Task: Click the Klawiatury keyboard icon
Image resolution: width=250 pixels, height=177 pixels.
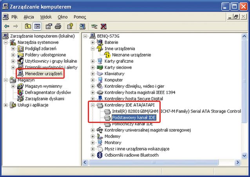Action: pyautogui.click(x=100, y=74)
